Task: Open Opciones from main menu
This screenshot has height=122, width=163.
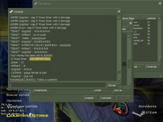Action: (14, 101)
